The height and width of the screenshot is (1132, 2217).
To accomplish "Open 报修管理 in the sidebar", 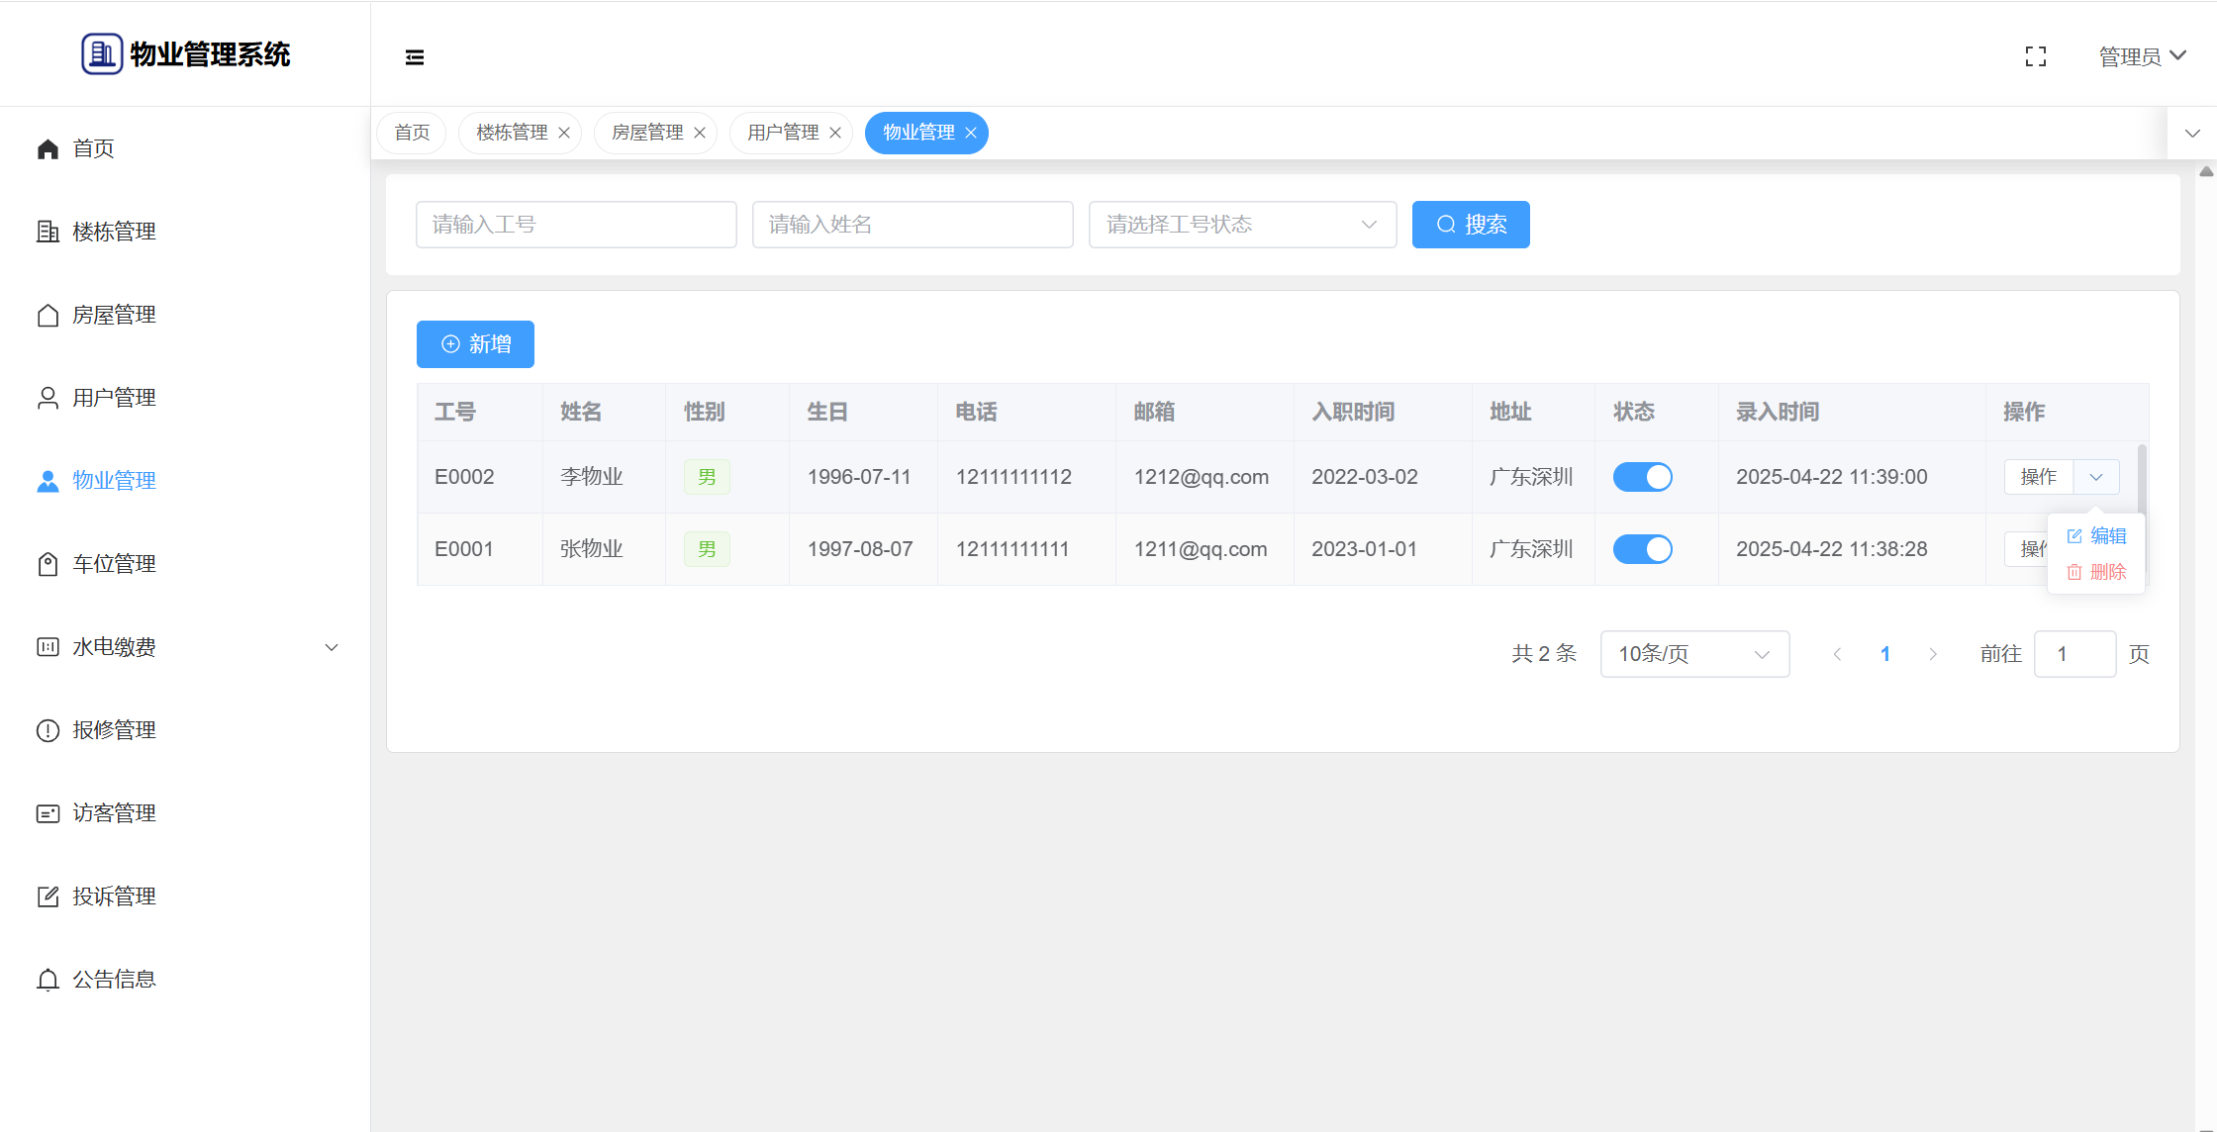I will pyautogui.click(x=114, y=730).
